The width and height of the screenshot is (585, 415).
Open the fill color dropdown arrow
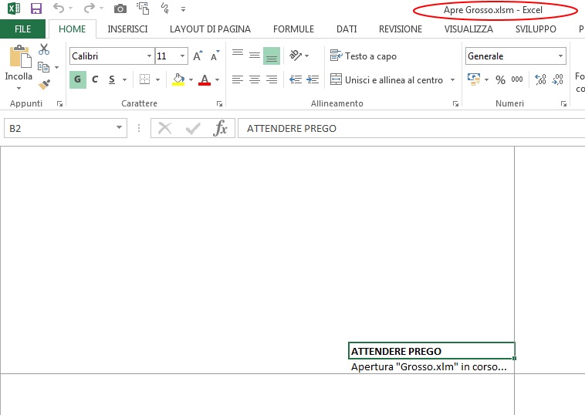pos(191,79)
